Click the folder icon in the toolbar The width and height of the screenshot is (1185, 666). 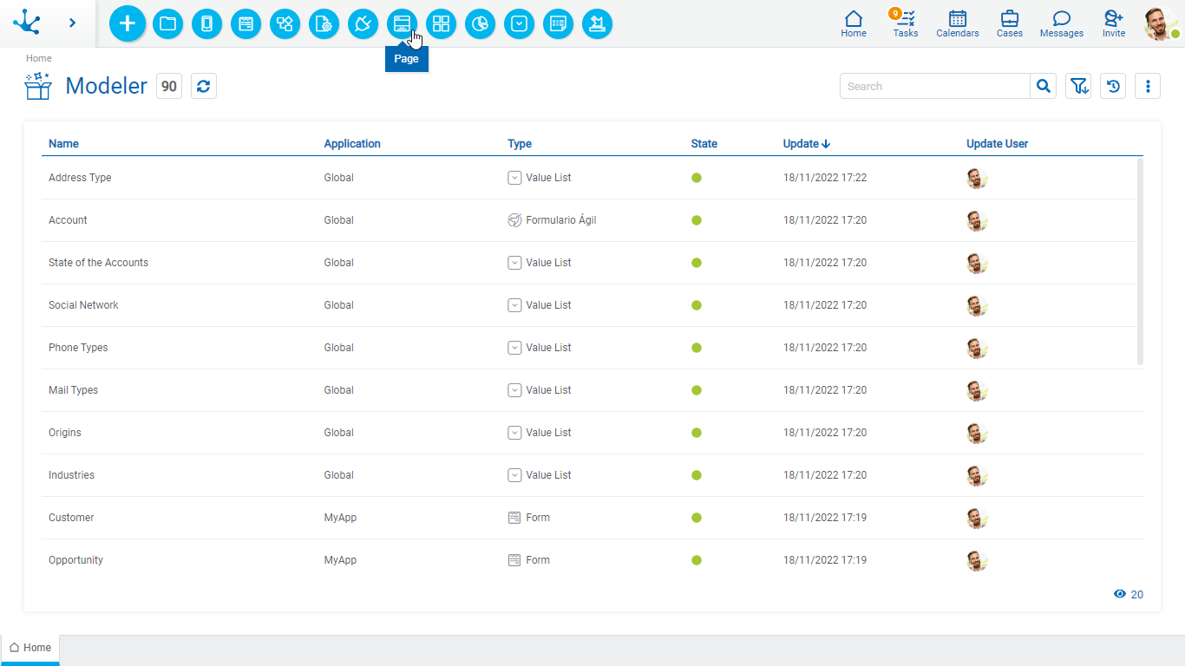point(167,23)
